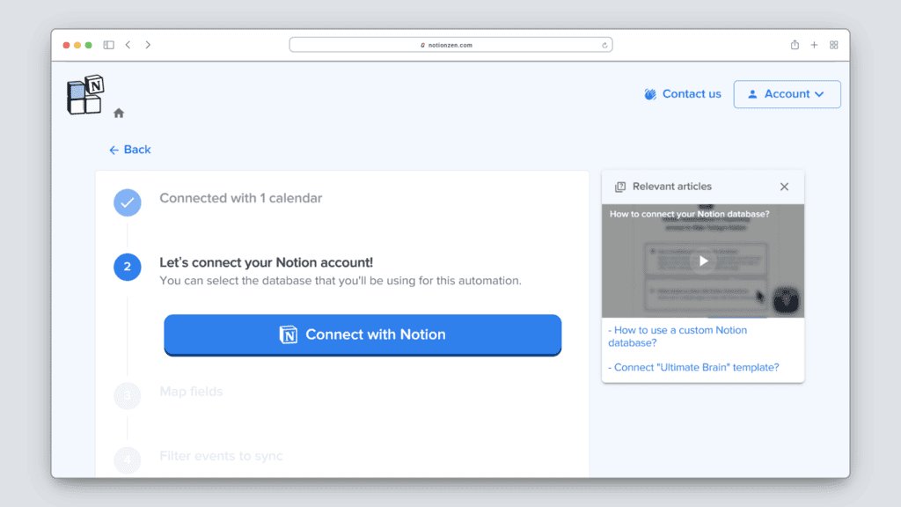Select the step 2 number circle
Viewport: 901px width, 507px height.
(128, 267)
